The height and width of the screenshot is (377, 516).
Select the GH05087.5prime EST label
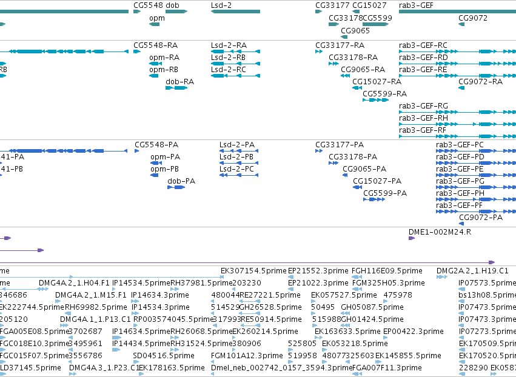[372, 307]
